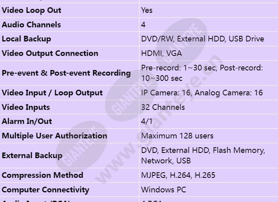
Task: Select the Audio Channels row label
Action: pos(31,25)
